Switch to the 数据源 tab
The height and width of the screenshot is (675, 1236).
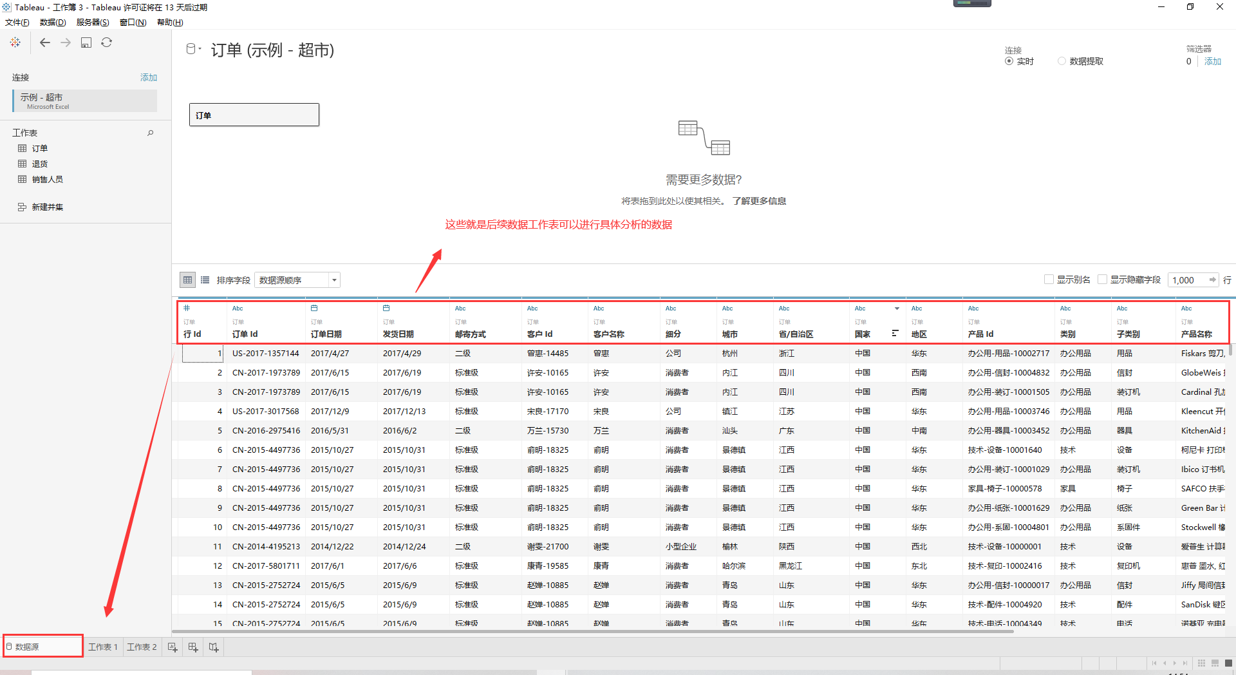[42, 647]
